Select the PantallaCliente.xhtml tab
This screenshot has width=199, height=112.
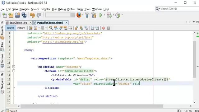click(50, 23)
